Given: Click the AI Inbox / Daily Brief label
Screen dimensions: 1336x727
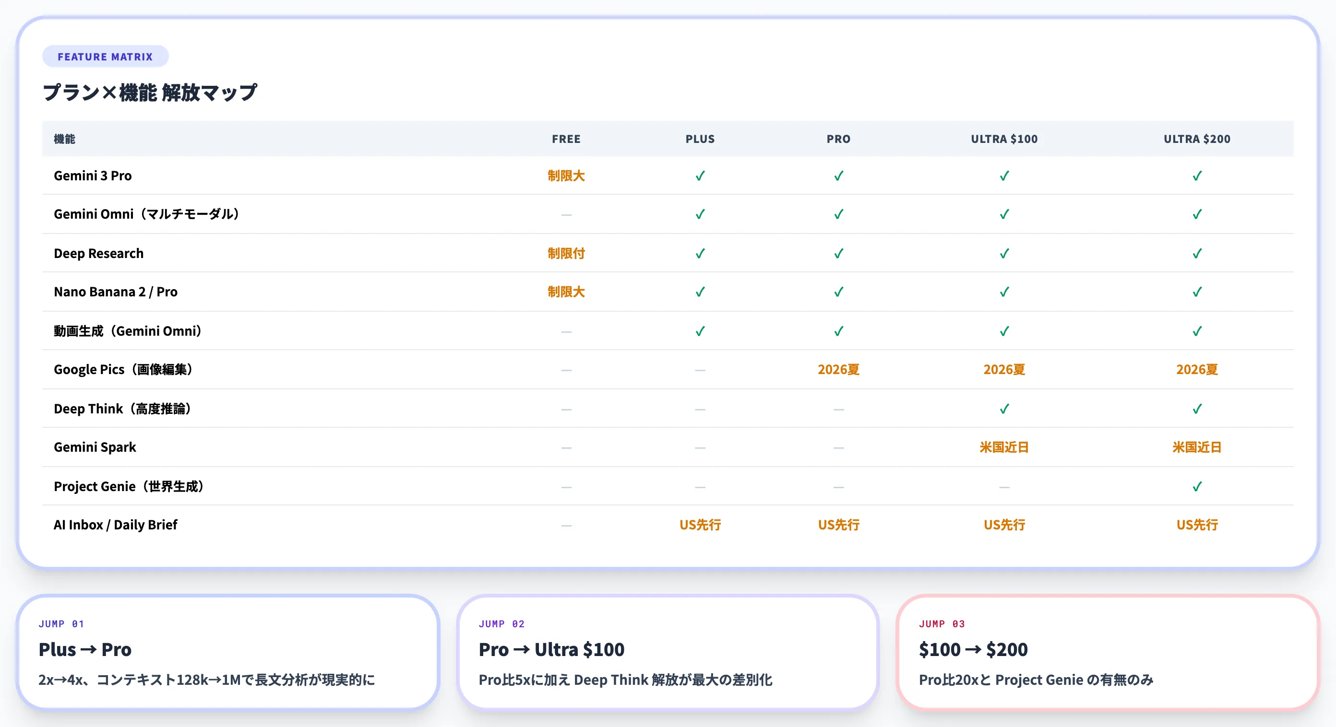Looking at the screenshot, I should click(x=116, y=525).
